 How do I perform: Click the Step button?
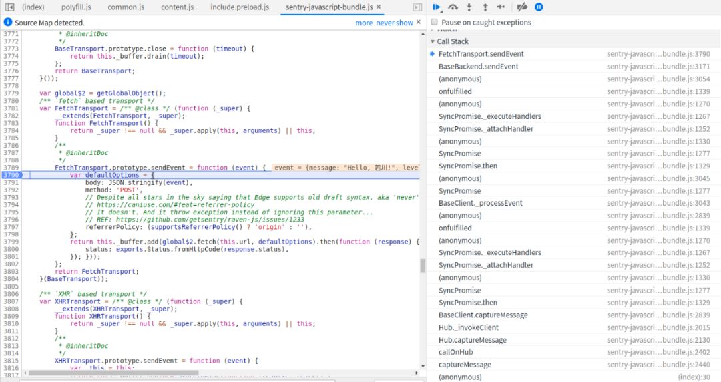pos(501,7)
